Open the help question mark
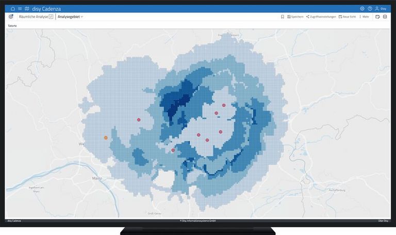The height and width of the screenshot is (235, 396). (x=370, y=9)
